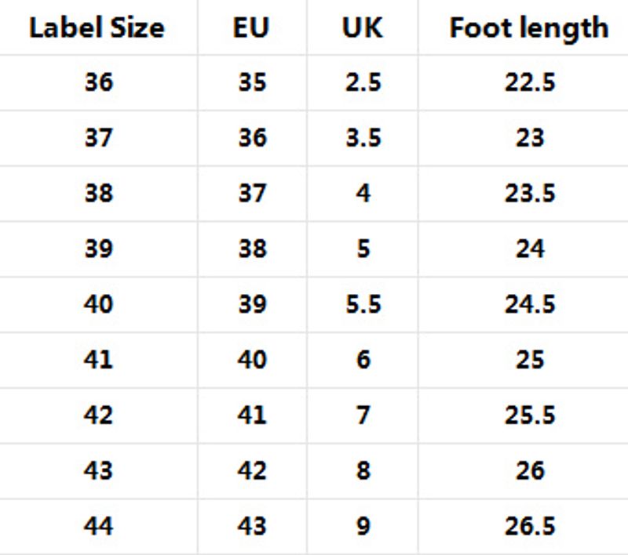The image size is (628, 555).
Task: Select label size 39 cell
Action: [x=99, y=248]
